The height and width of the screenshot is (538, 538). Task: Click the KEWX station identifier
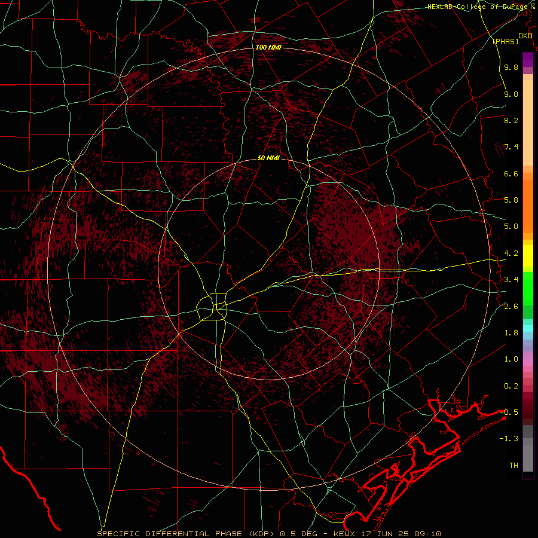point(345,534)
